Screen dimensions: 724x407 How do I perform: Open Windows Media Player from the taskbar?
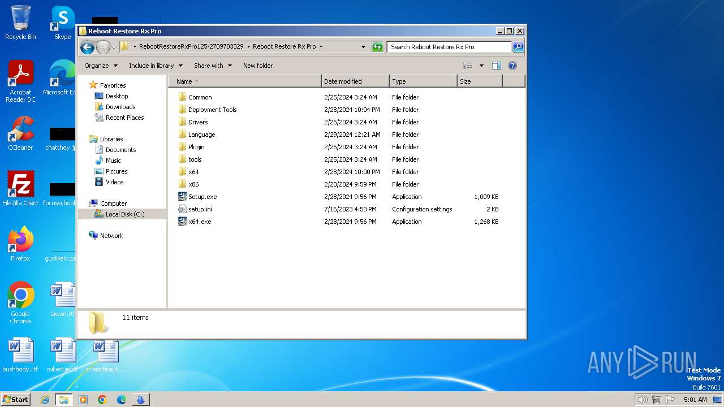(83, 400)
